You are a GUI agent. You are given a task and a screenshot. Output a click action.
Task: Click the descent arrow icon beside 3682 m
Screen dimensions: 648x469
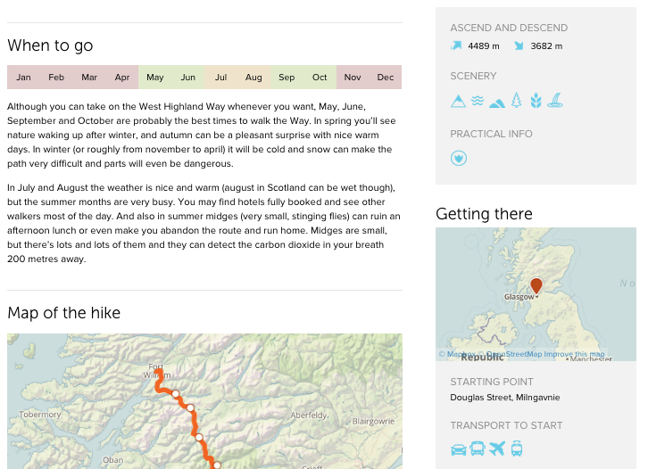click(x=519, y=45)
